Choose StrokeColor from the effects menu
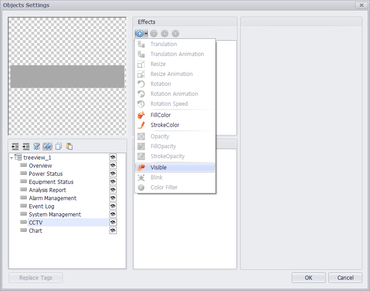370x291 pixels. click(175, 125)
